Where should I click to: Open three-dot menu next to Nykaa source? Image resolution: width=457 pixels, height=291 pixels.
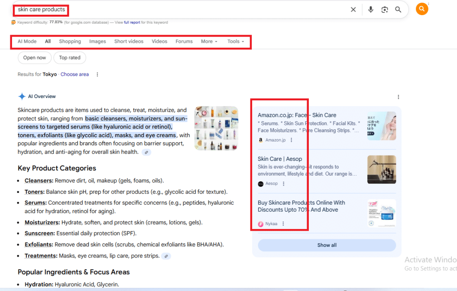pyautogui.click(x=283, y=224)
